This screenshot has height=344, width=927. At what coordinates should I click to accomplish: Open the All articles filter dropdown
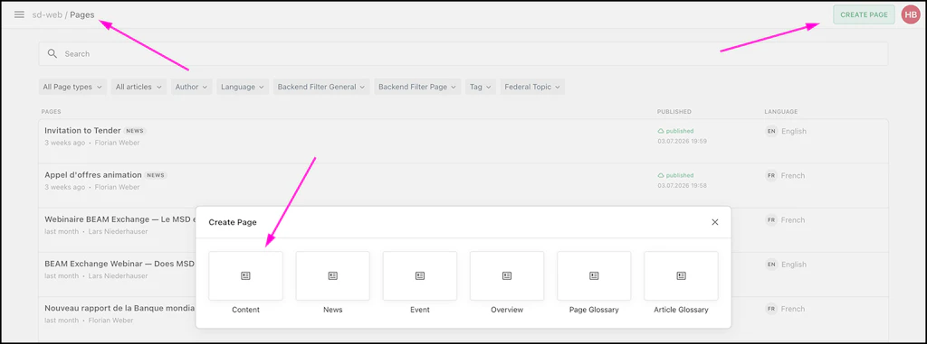tap(139, 87)
